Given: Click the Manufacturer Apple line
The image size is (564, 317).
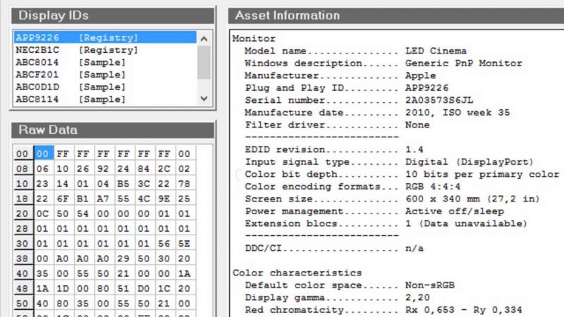Looking at the screenshot, I should tap(341, 75).
